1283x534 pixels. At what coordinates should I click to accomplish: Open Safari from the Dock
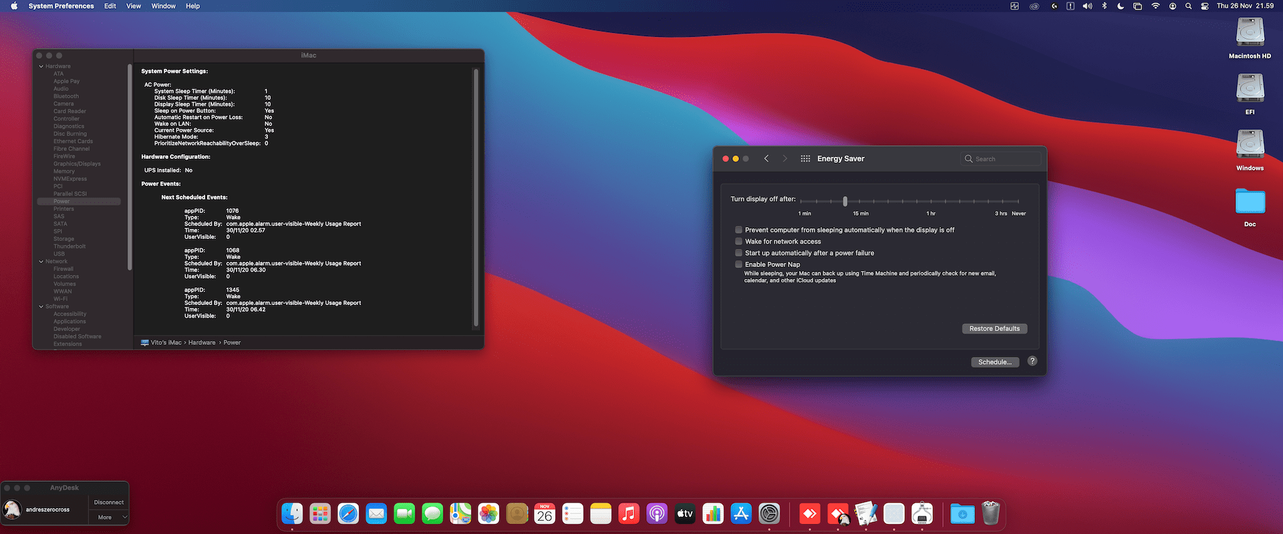click(348, 513)
